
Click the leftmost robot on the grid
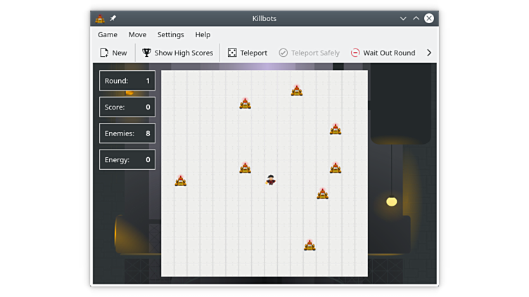(x=181, y=181)
